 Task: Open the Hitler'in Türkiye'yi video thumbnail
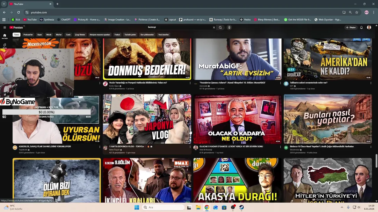pyautogui.click(x=328, y=180)
